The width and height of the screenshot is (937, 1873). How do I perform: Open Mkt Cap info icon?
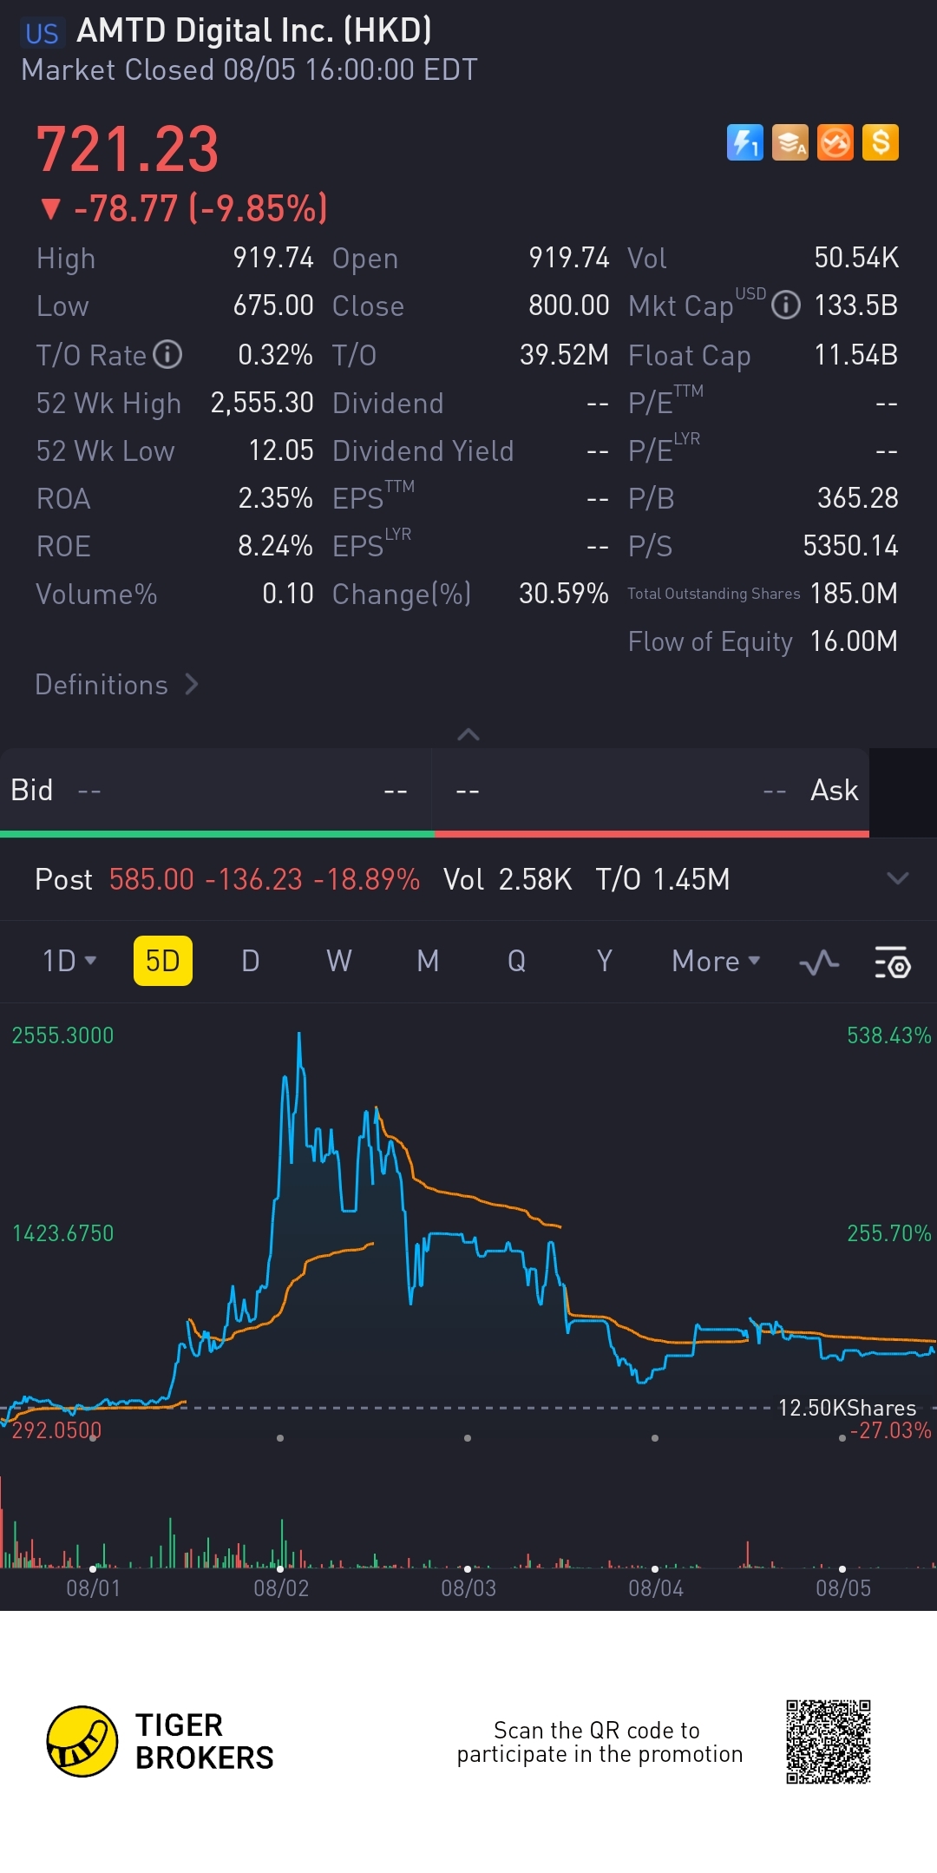pyautogui.click(x=786, y=306)
